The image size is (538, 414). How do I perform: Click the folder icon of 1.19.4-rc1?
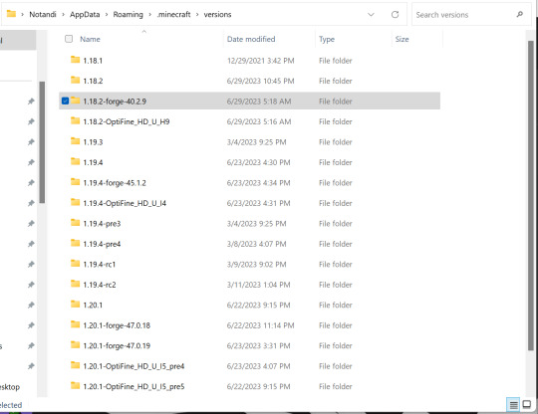click(75, 263)
